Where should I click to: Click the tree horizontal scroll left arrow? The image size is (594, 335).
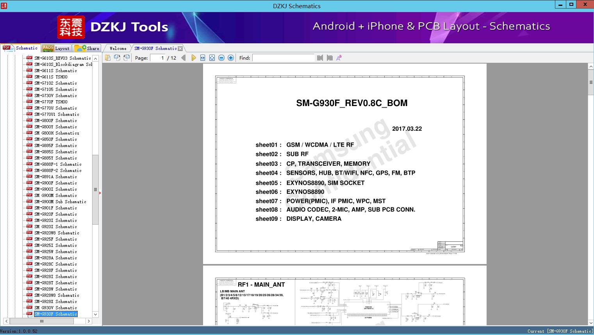7,321
